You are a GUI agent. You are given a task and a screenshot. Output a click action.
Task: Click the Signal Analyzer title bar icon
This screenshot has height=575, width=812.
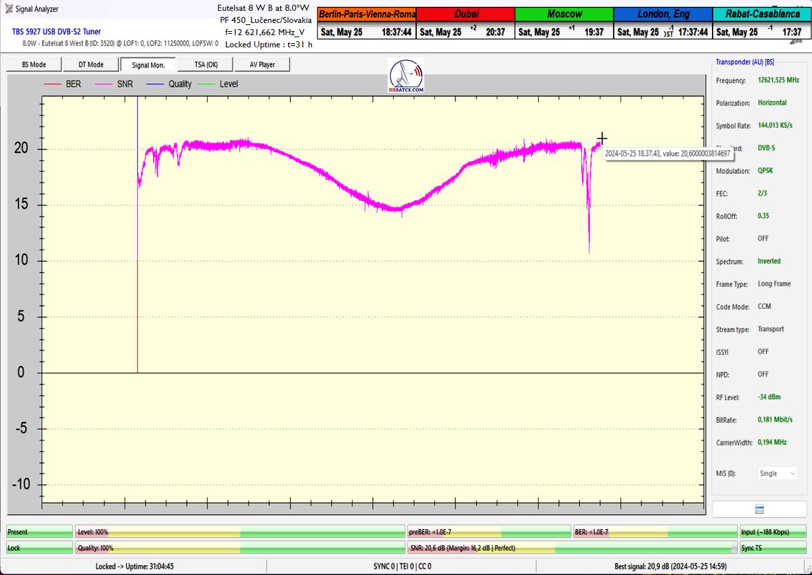coord(8,9)
